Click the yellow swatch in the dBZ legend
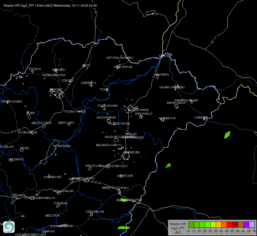Screen dimensions: 257x236 click(x=219, y=224)
